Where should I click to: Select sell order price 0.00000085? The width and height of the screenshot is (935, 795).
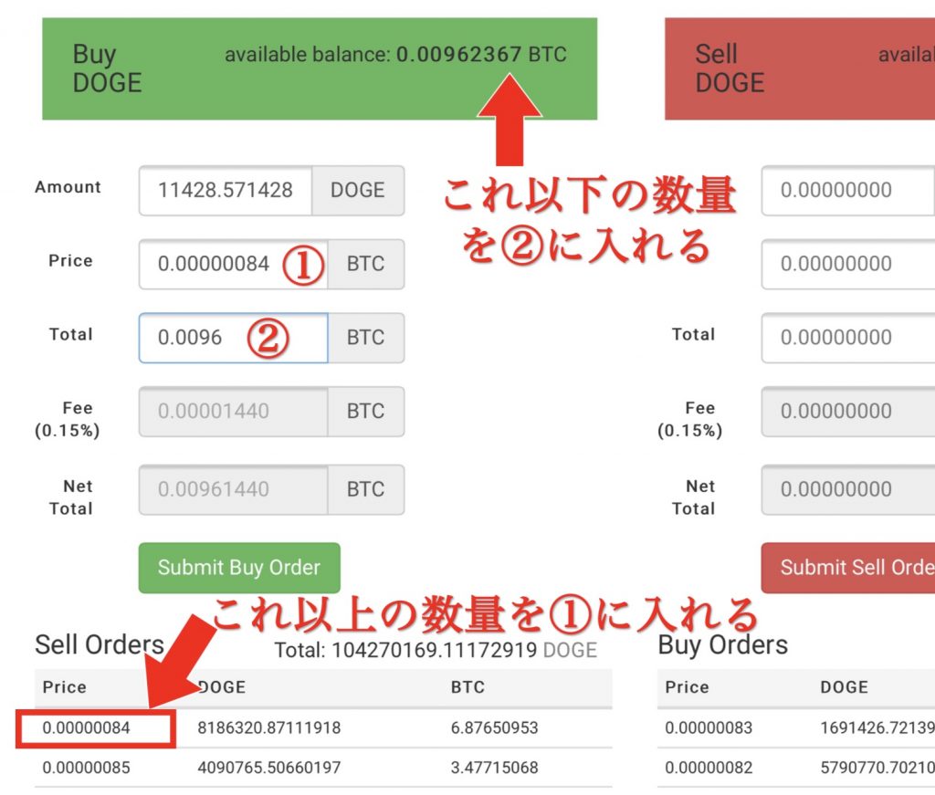[87, 768]
